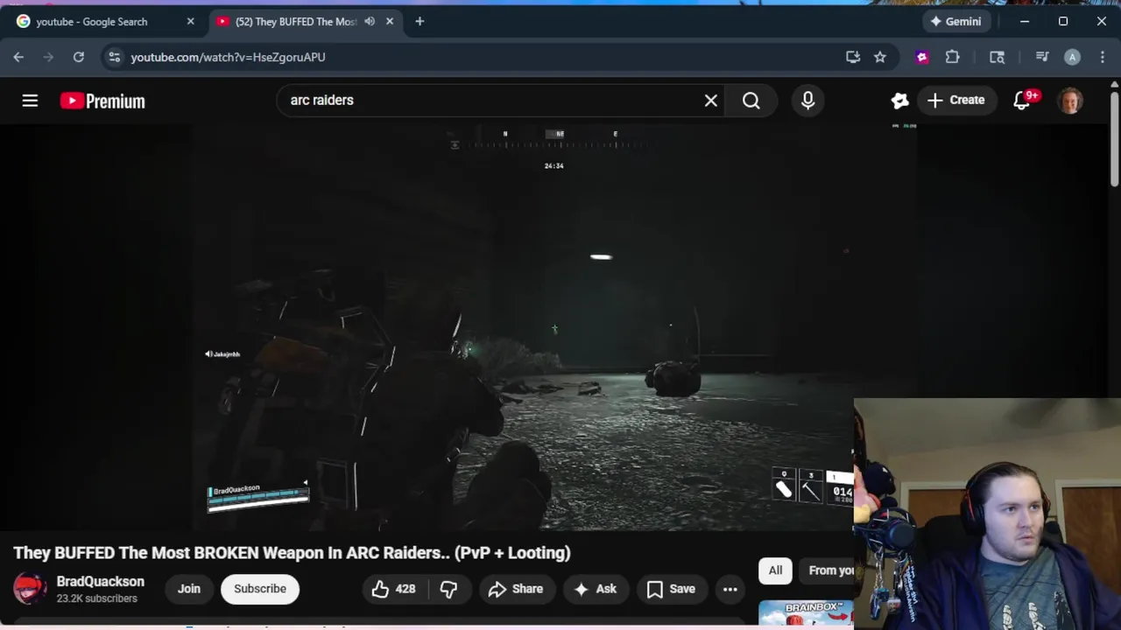Open YouTube account avatar menu

1070,101
